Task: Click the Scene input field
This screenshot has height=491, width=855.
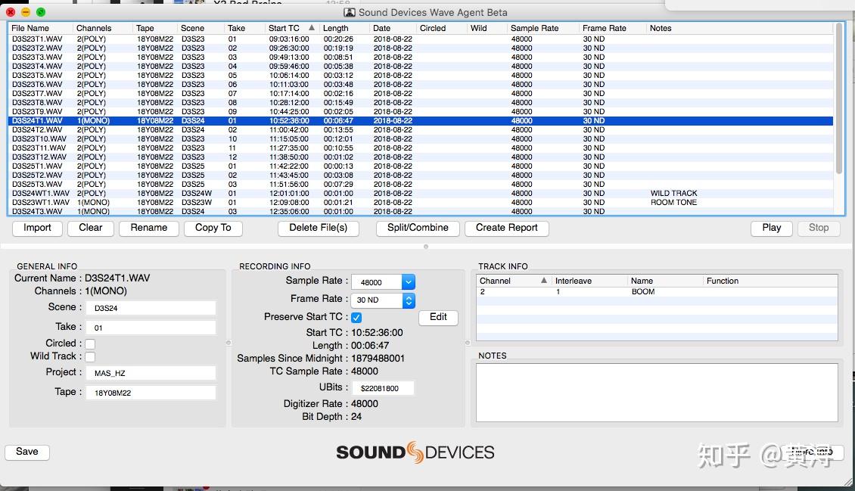Action: pyautogui.click(x=151, y=308)
